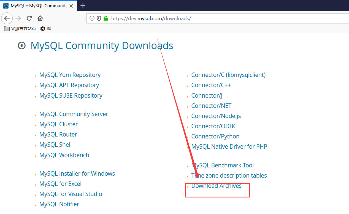This screenshot has height=214, width=349.
Task: Open a new tab with plus icon
Action: pos(83,6)
